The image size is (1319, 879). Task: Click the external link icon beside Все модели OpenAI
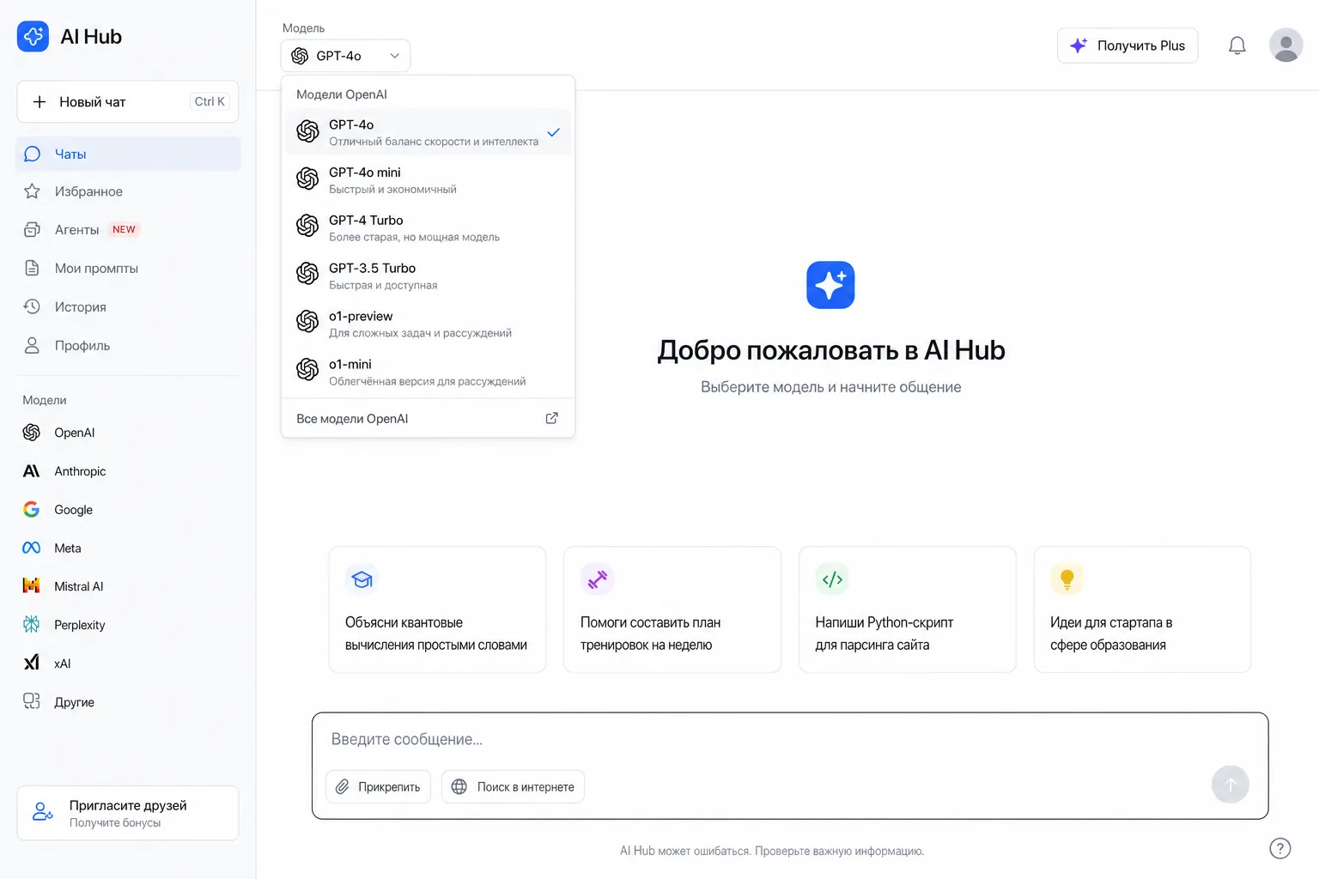[x=552, y=419]
